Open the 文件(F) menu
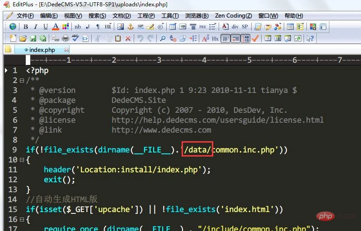This screenshot has height=231, width=361. coord(25,16)
